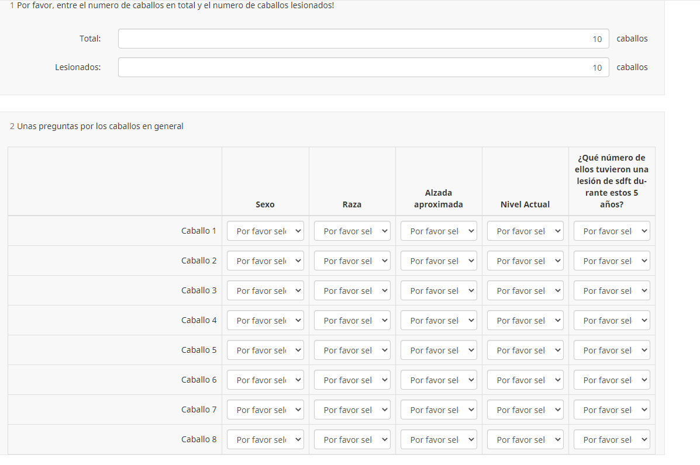Expand Raza dropdown for Caballo 3
700x465 pixels.
(x=352, y=291)
